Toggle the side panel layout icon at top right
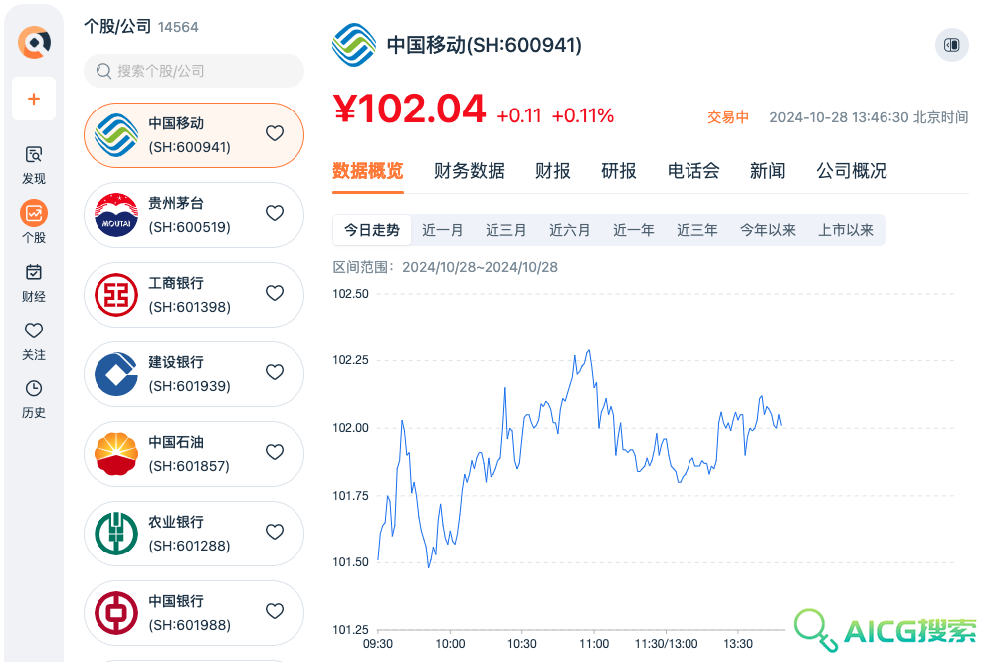984x662 pixels. tap(951, 45)
